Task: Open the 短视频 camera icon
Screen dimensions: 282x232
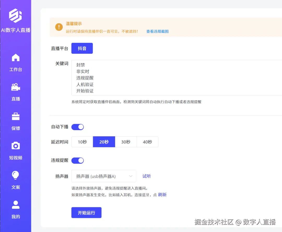Action: click(16, 146)
